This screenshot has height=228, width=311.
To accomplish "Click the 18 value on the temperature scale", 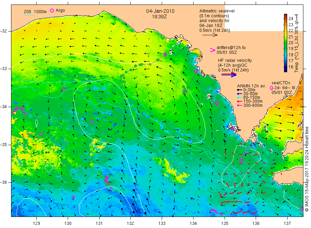I will [291, 55].
